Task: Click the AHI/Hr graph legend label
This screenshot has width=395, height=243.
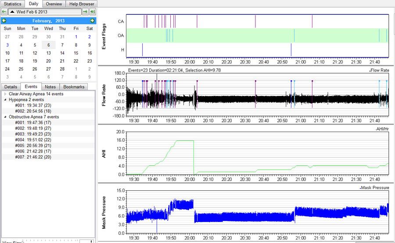Action: click(x=383, y=129)
